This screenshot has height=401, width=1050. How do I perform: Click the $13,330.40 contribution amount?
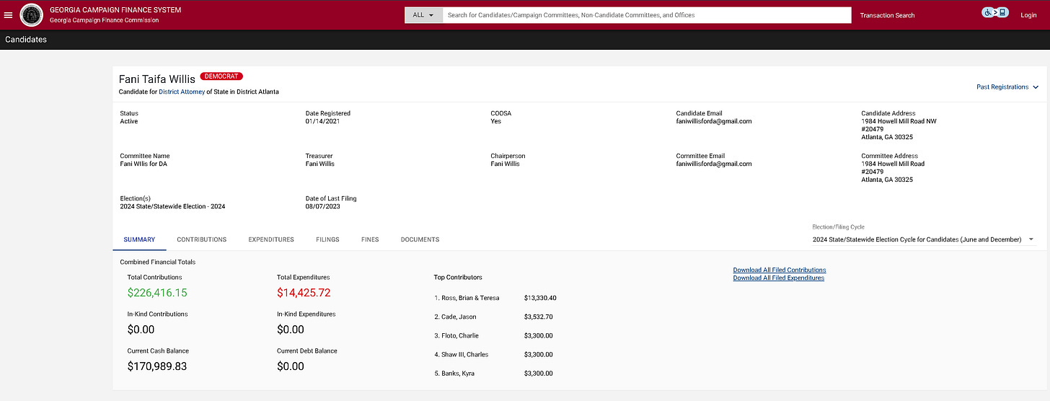(540, 298)
